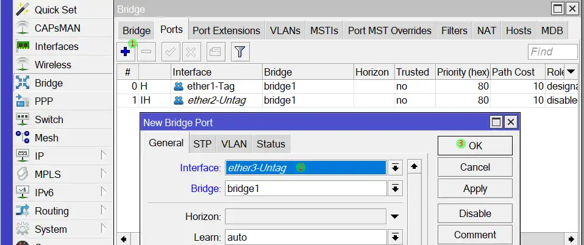Select the ether1-Tag port row
This screenshot has width=584, height=245.
[x=209, y=87]
